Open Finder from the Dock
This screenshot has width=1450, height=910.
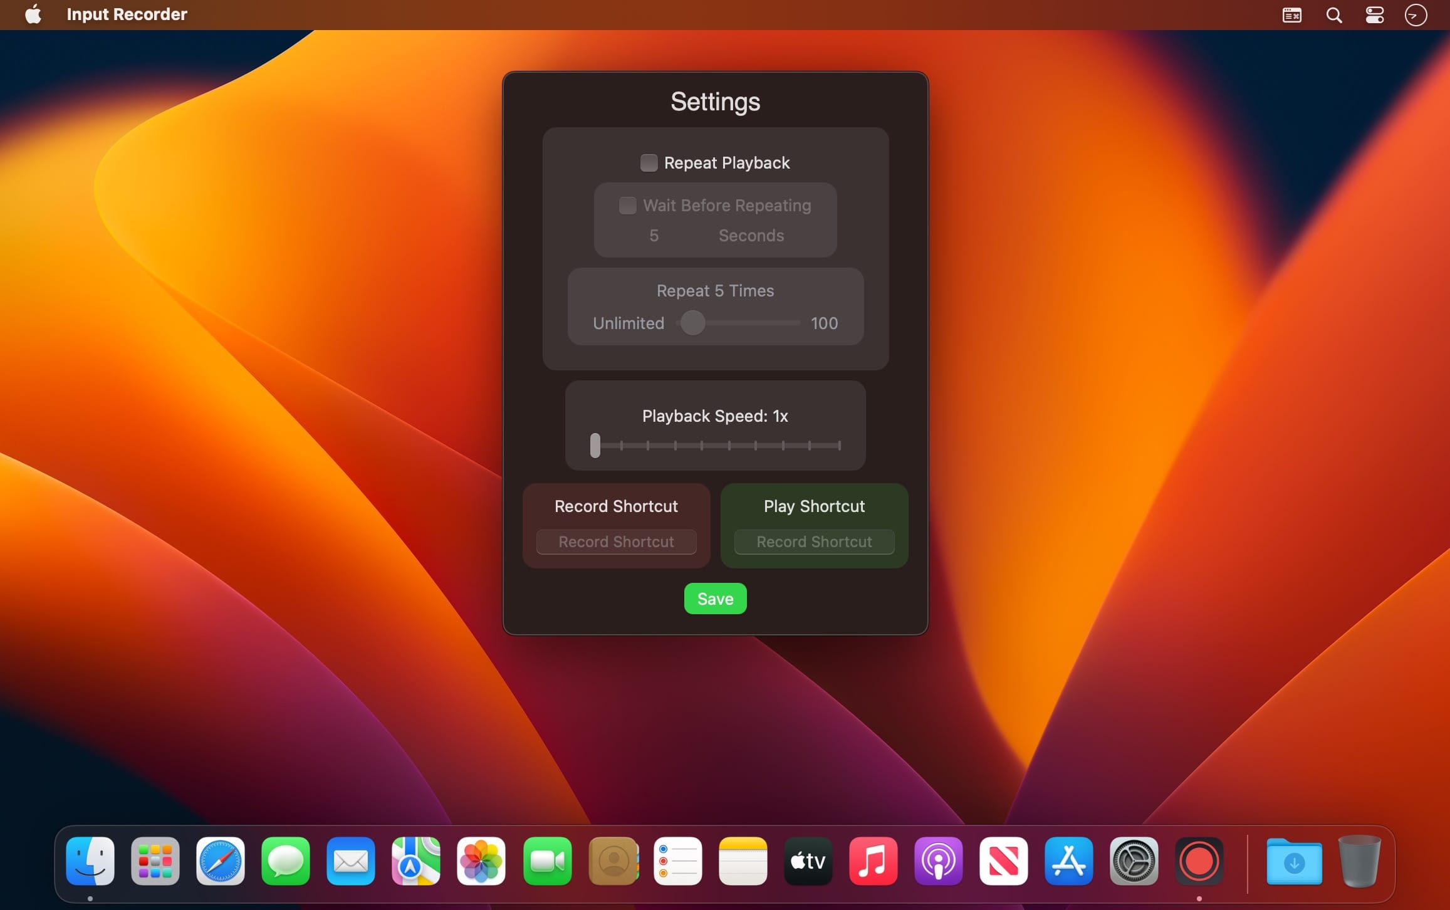pyautogui.click(x=90, y=861)
